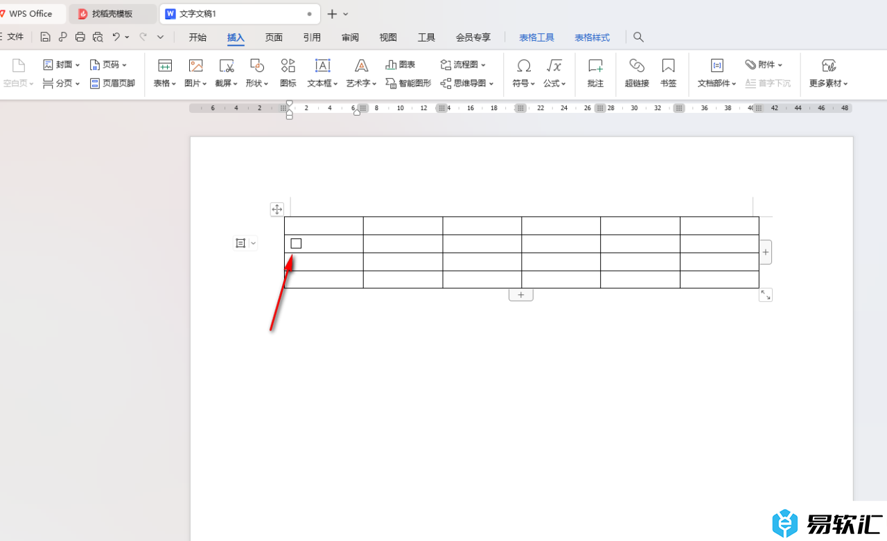Click the first cell of the table
The height and width of the screenshot is (541, 887).
click(324, 226)
